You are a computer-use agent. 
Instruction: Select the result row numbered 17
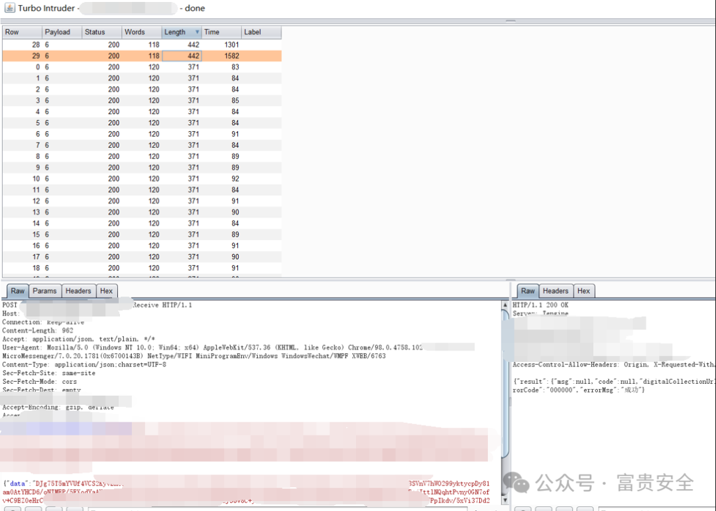click(x=142, y=257)
